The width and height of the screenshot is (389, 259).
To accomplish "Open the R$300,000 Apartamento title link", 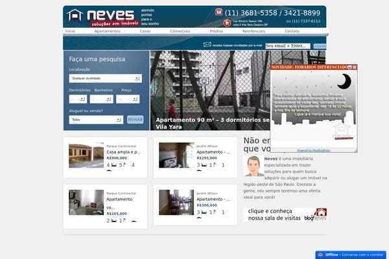I will coord(213,199).
